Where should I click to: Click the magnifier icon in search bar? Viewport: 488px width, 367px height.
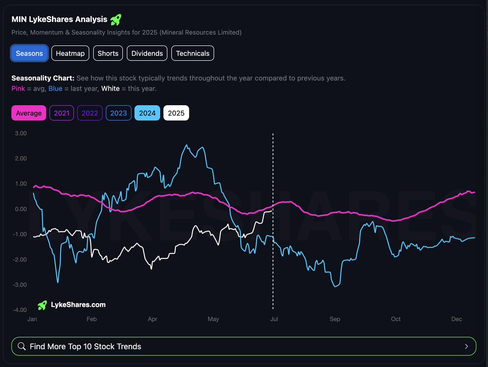22,347
